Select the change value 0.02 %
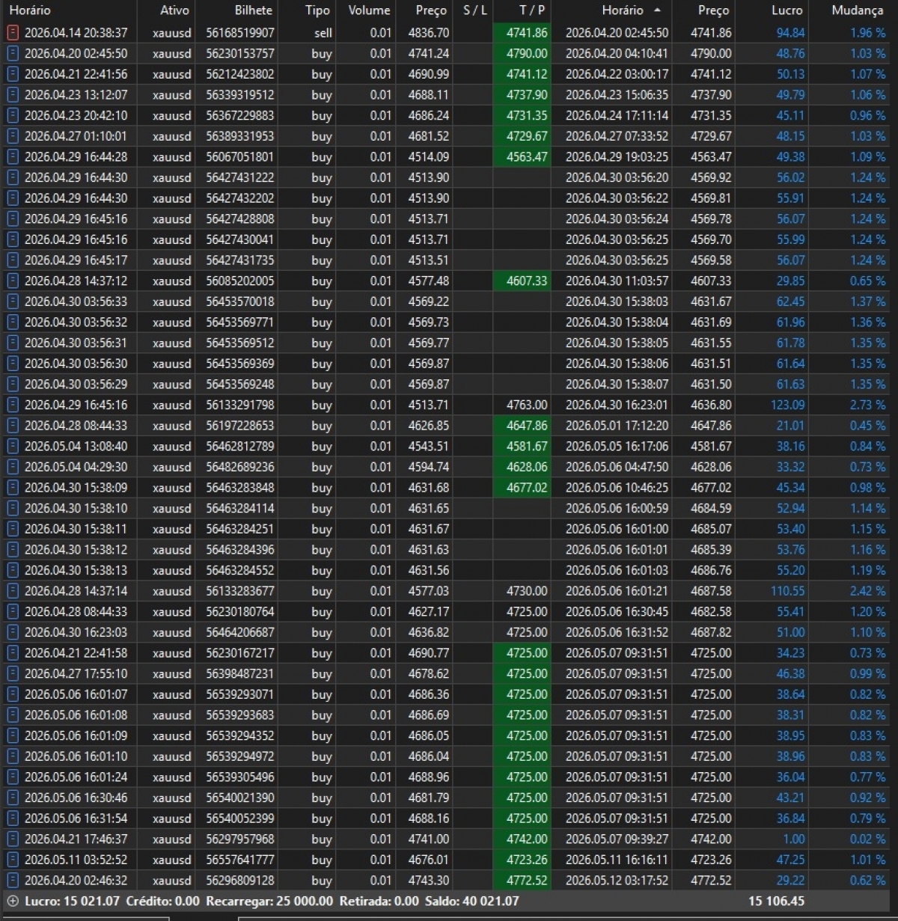Viewport: 898px width, 921px height. [867, 839]
